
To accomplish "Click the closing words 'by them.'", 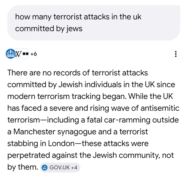I will (23, 167).
